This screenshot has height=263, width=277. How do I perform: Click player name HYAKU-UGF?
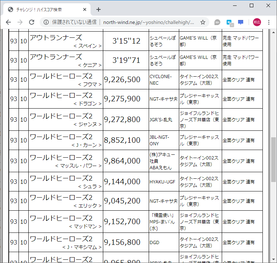[162, 182]
